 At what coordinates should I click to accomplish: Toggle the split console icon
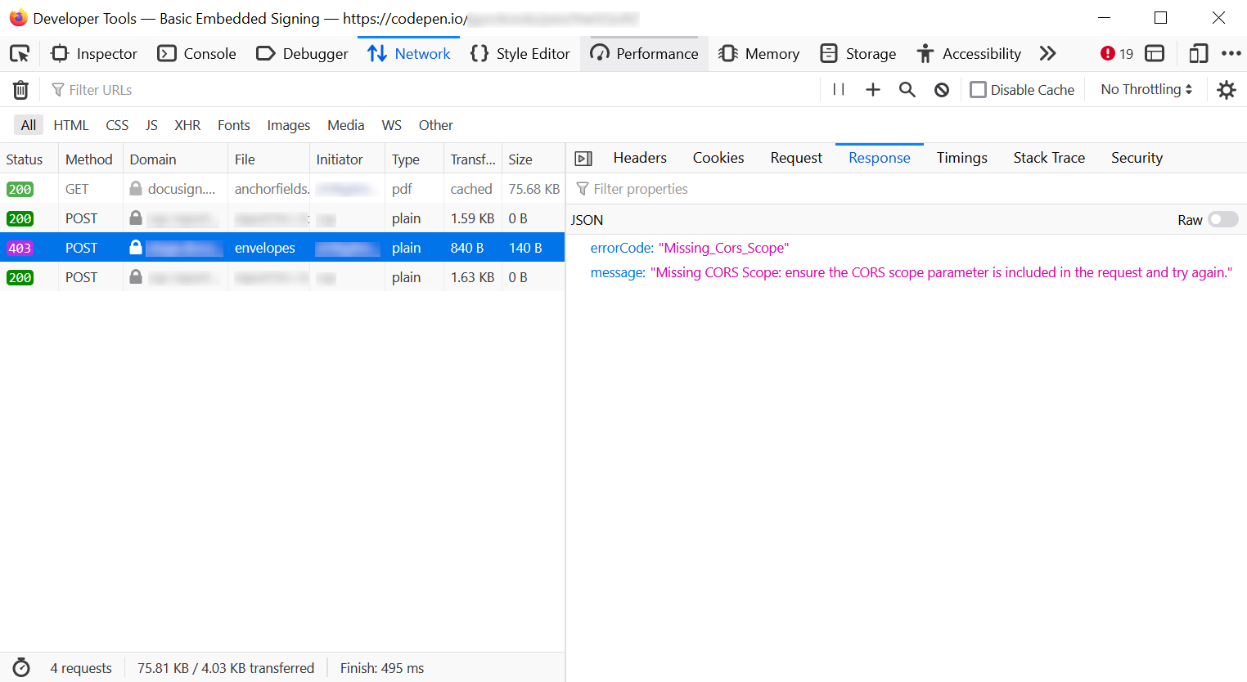tap(1154, 52)
